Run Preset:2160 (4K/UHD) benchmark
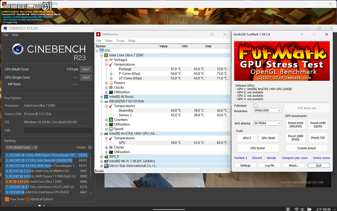The width and height of the screenshot is (337, 211). tap(296, 125)
